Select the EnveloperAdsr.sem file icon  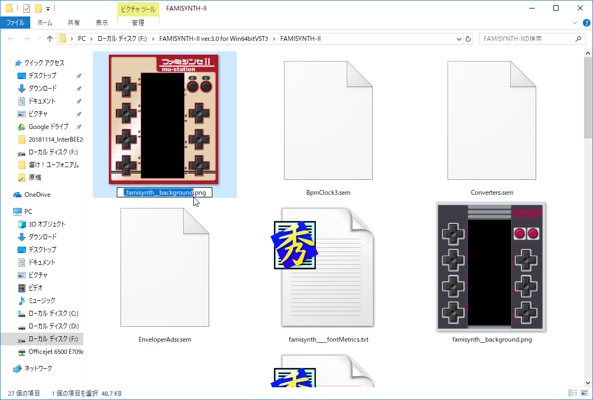165,267
